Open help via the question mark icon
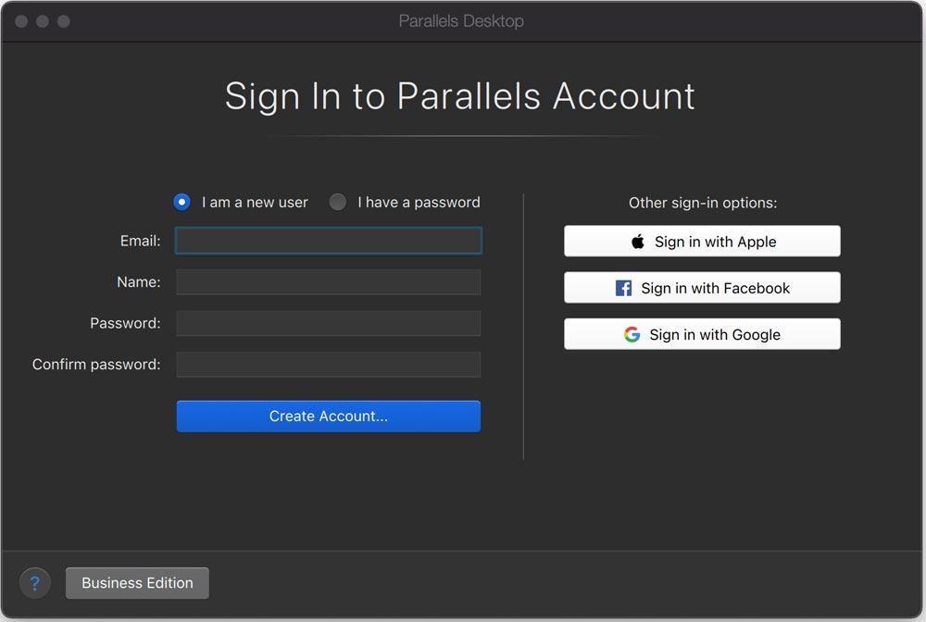Image resolution: width=926 pixels, height=622 pixels. coord(35,583)
